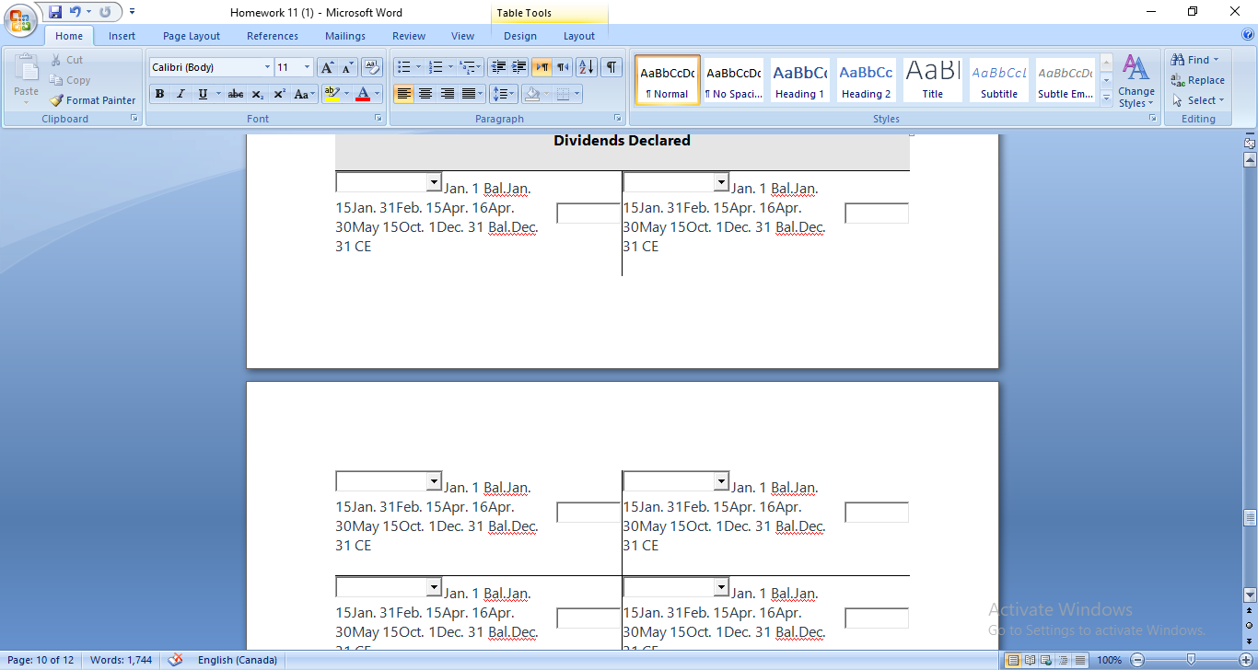Open the Table Tools Design tab

click(520, 36)
